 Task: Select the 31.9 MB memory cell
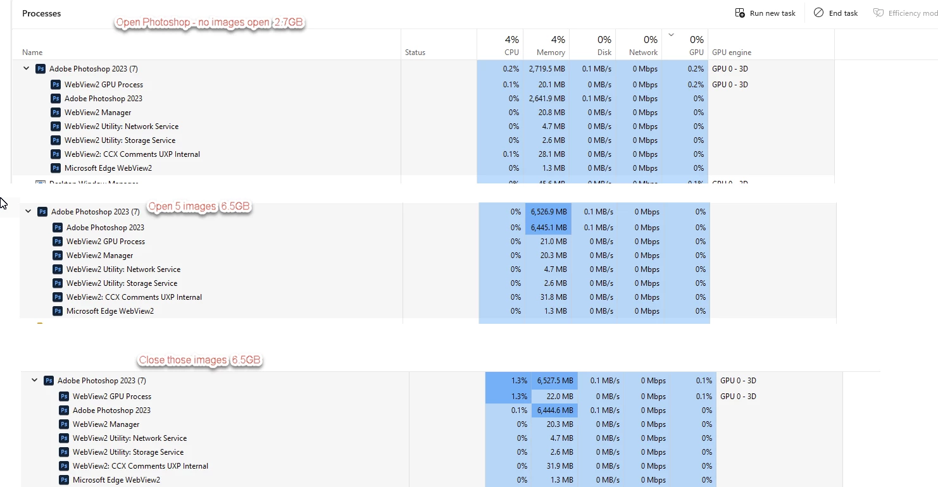click(554, 466)
